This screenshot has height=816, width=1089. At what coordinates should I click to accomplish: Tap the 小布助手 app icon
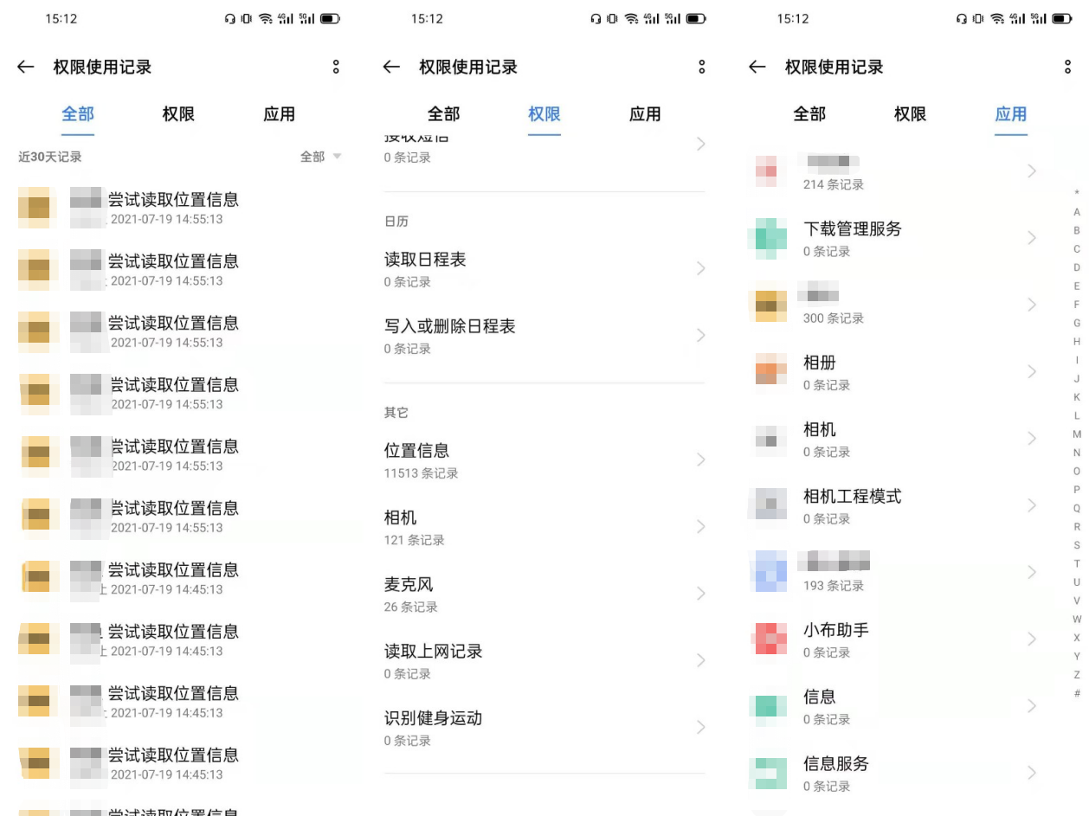point(770,639)
